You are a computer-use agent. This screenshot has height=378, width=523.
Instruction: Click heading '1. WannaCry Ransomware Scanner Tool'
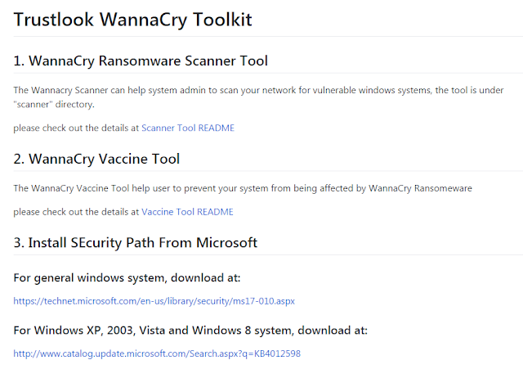coord(141,61)
